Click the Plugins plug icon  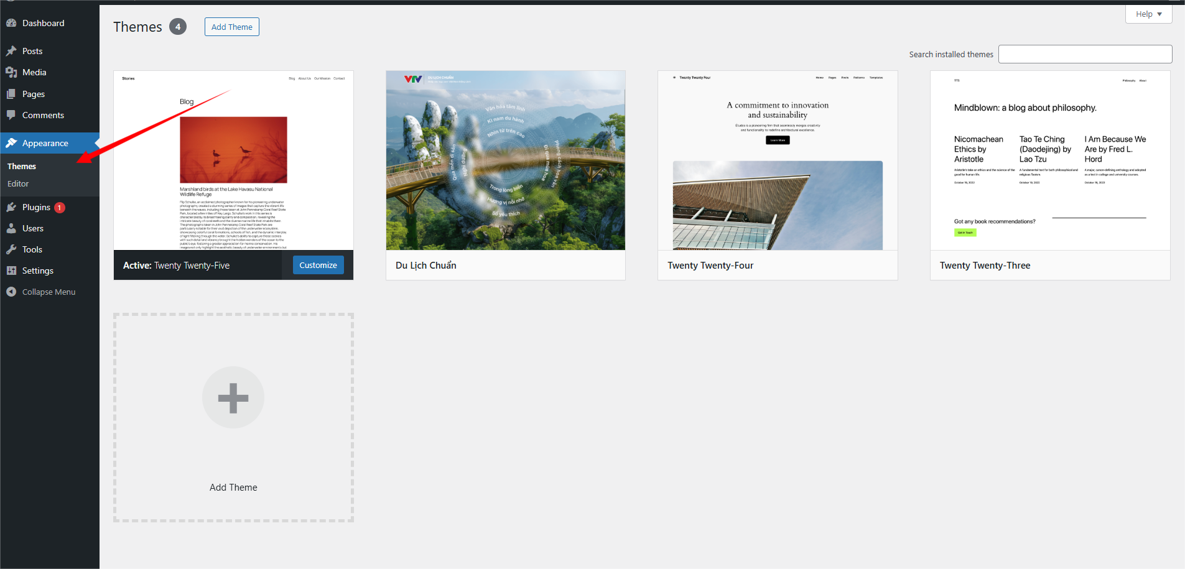tap(11, 207)
